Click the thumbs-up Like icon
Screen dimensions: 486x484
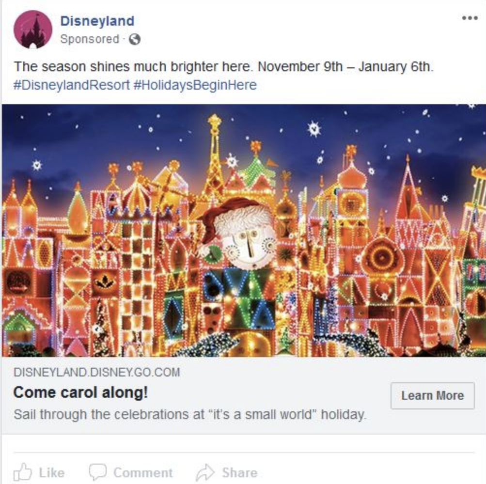pos(23,472)
